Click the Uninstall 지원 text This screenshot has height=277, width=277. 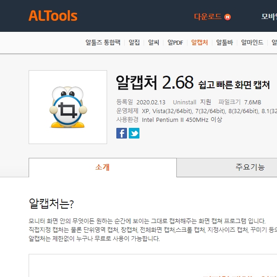[x=192, y=102]
